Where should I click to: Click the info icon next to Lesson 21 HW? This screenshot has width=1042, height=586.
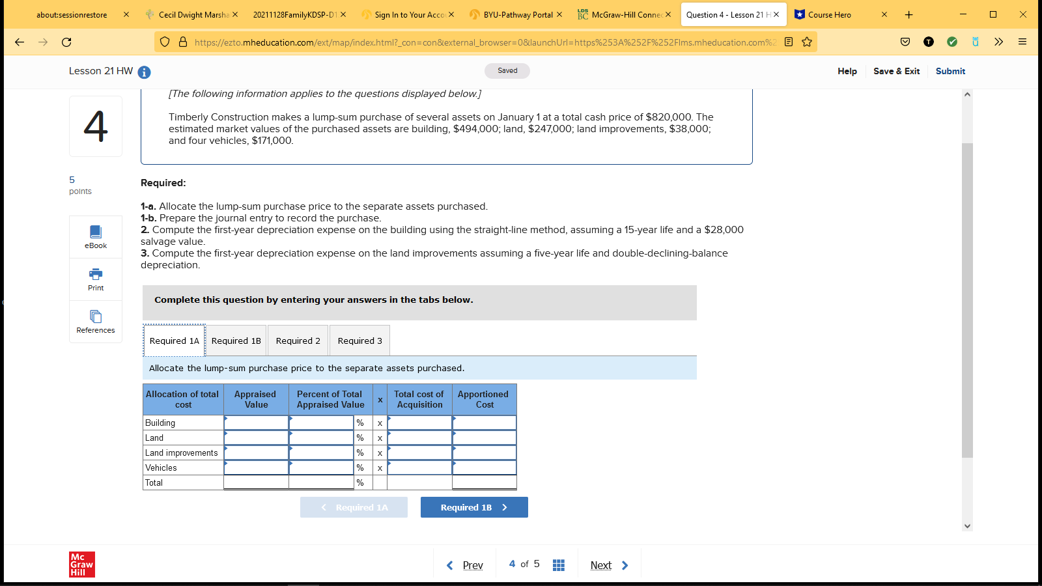[143, 73]
